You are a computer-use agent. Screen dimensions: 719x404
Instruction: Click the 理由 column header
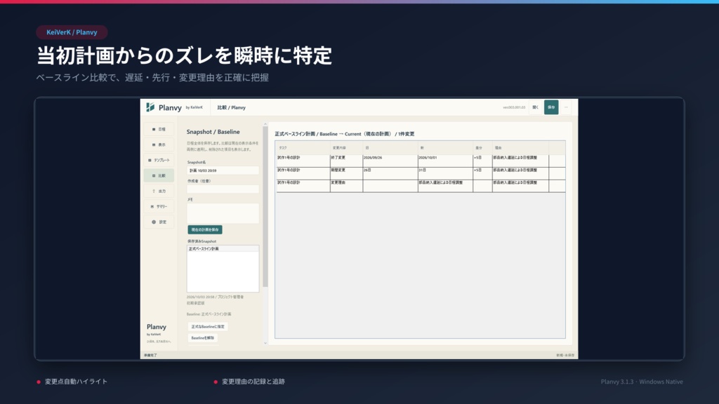[x=520, y=147]
